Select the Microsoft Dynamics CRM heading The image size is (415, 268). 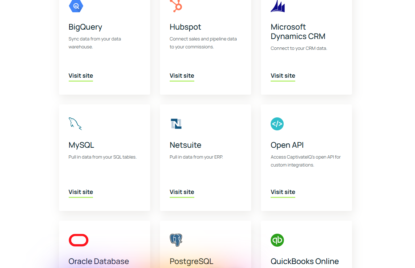pyautogui.click(x=298, y=31)
